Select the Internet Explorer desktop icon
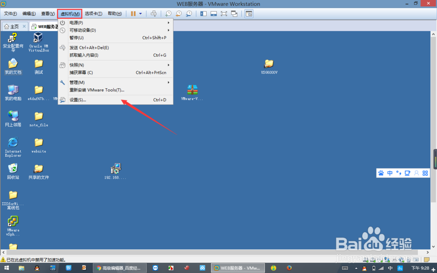437x273 pixels. (x=13, y=147)
